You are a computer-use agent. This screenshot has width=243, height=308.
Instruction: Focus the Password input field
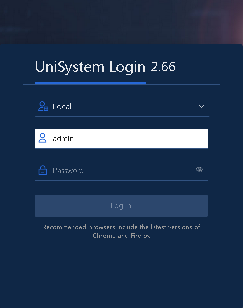pos(121,170)
